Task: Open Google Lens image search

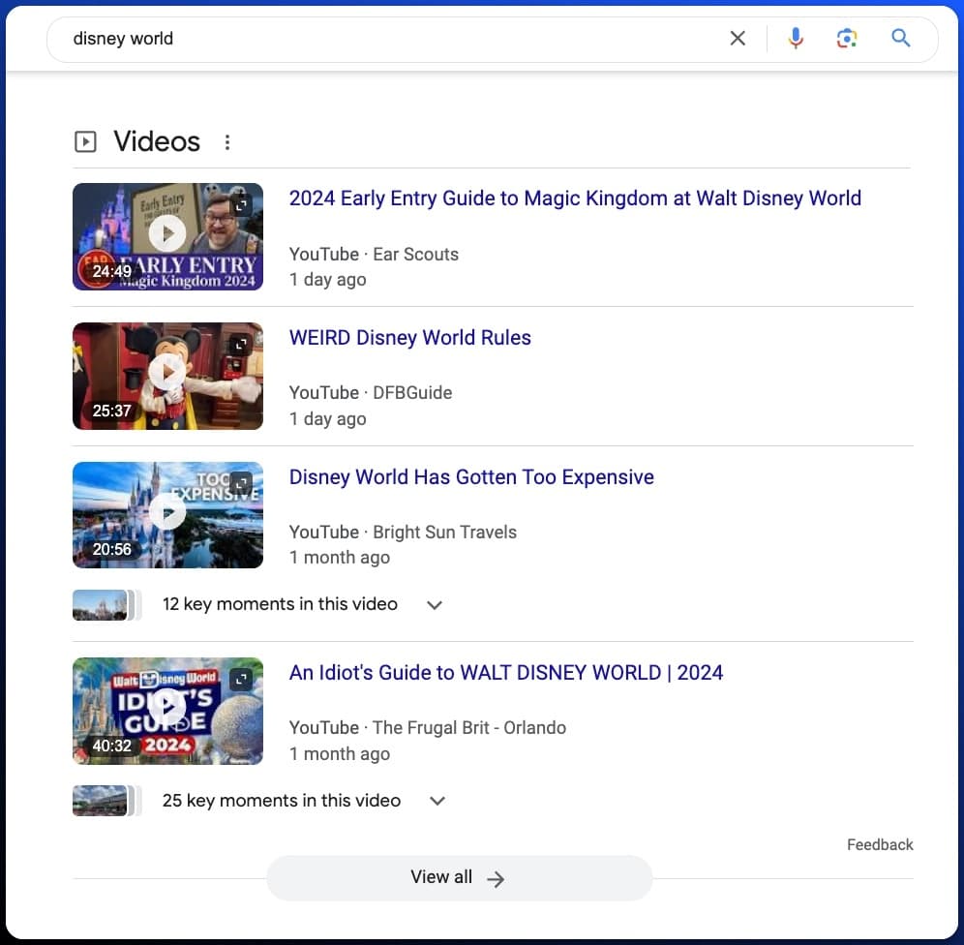Action: [847, 38]
